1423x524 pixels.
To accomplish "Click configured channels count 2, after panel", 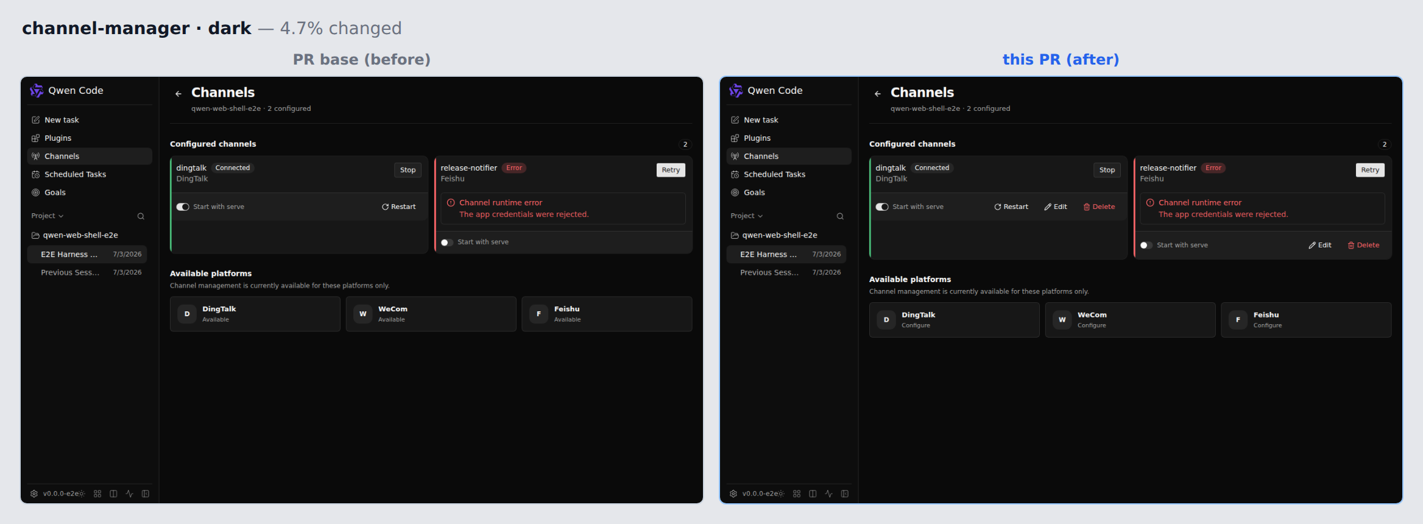I will tap(1385, 145).
